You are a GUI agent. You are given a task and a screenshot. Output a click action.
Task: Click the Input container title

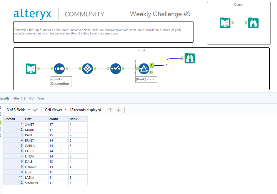[x=141, y=50]
